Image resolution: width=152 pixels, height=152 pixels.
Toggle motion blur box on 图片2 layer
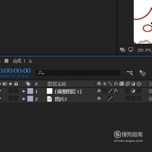tap(128, 98)
